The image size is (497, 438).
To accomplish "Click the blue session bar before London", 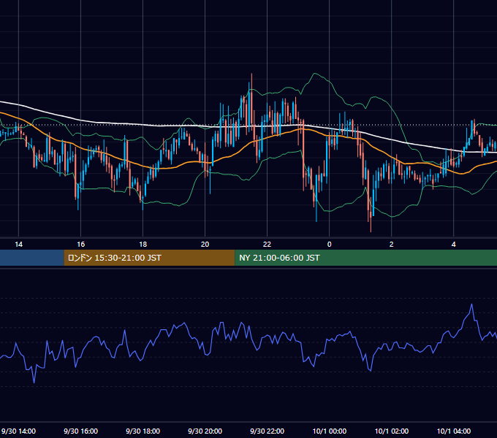I will pyautogui.click(x=31, y=258).
